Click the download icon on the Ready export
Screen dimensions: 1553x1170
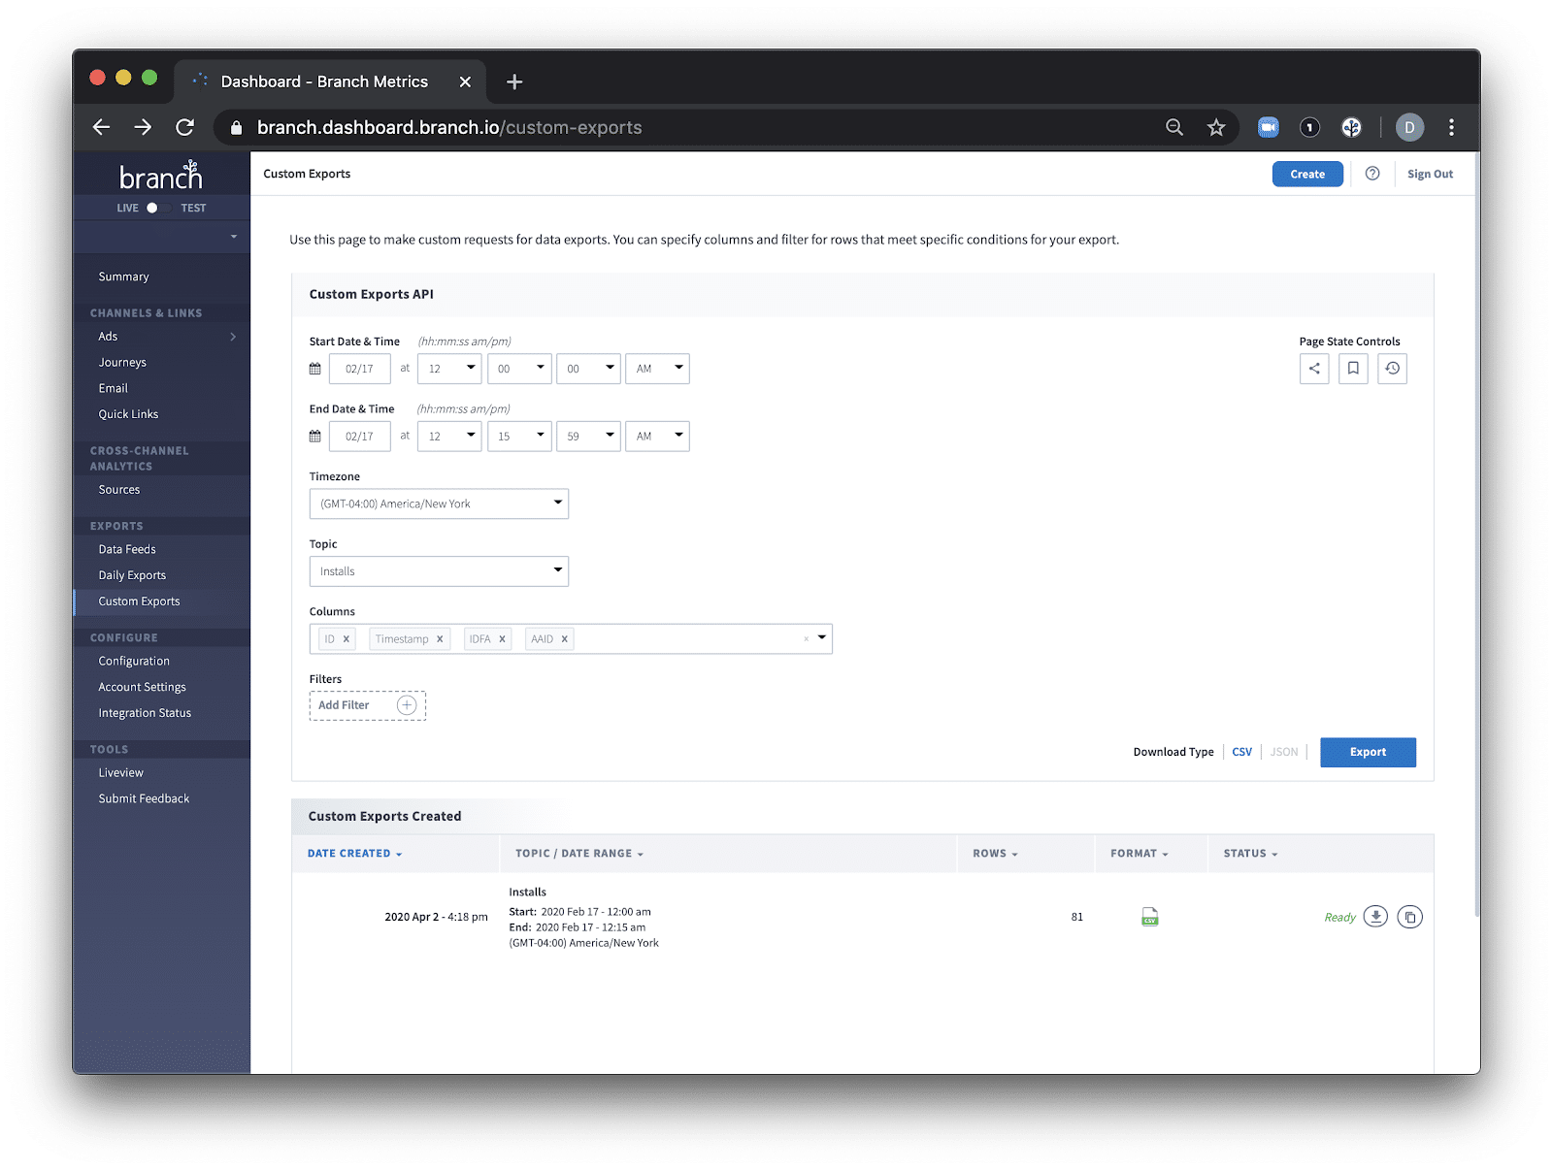[x=1374, y=916]
